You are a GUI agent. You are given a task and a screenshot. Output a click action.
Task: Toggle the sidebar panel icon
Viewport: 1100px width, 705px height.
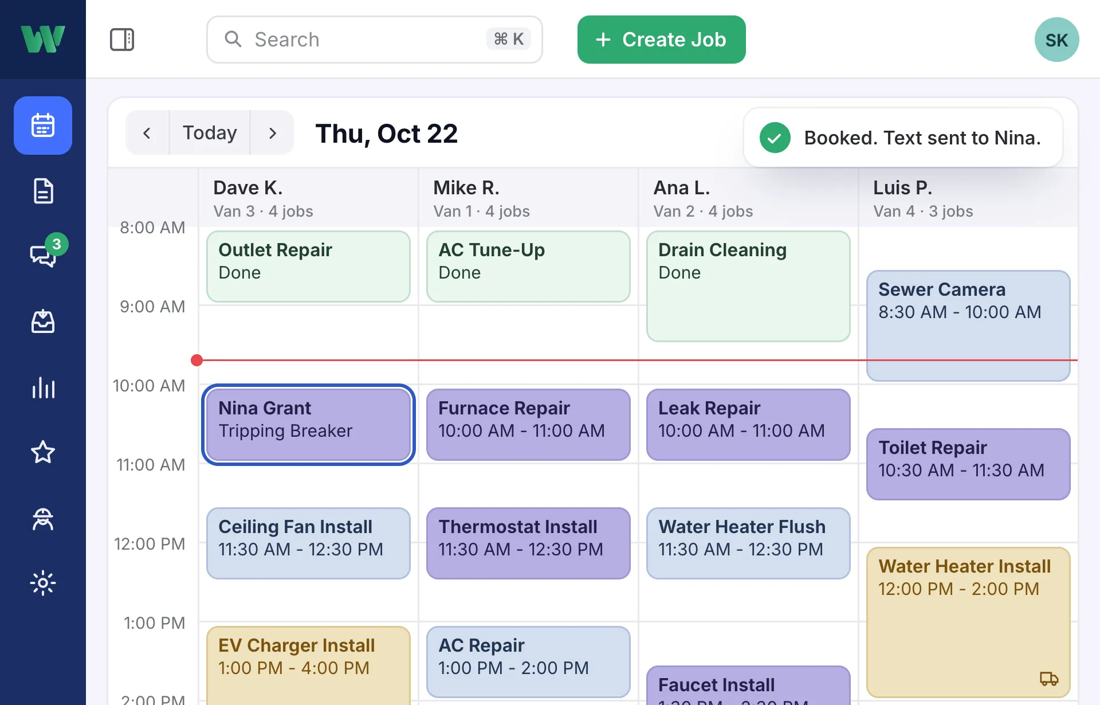122,40
